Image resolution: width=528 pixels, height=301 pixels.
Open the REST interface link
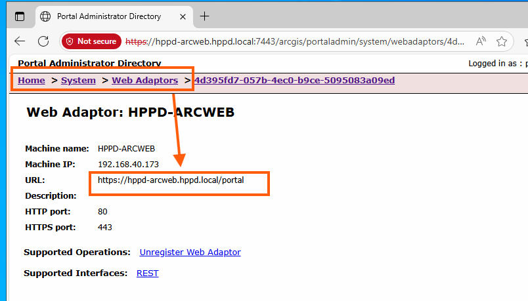147,273
